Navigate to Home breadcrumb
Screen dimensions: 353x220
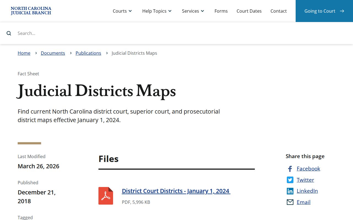(x=24, y=53)
